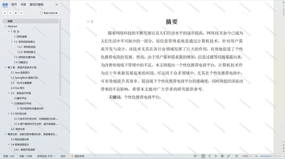Switch to outline view icon
Screen dimensions: 285x159
(209, 156)
